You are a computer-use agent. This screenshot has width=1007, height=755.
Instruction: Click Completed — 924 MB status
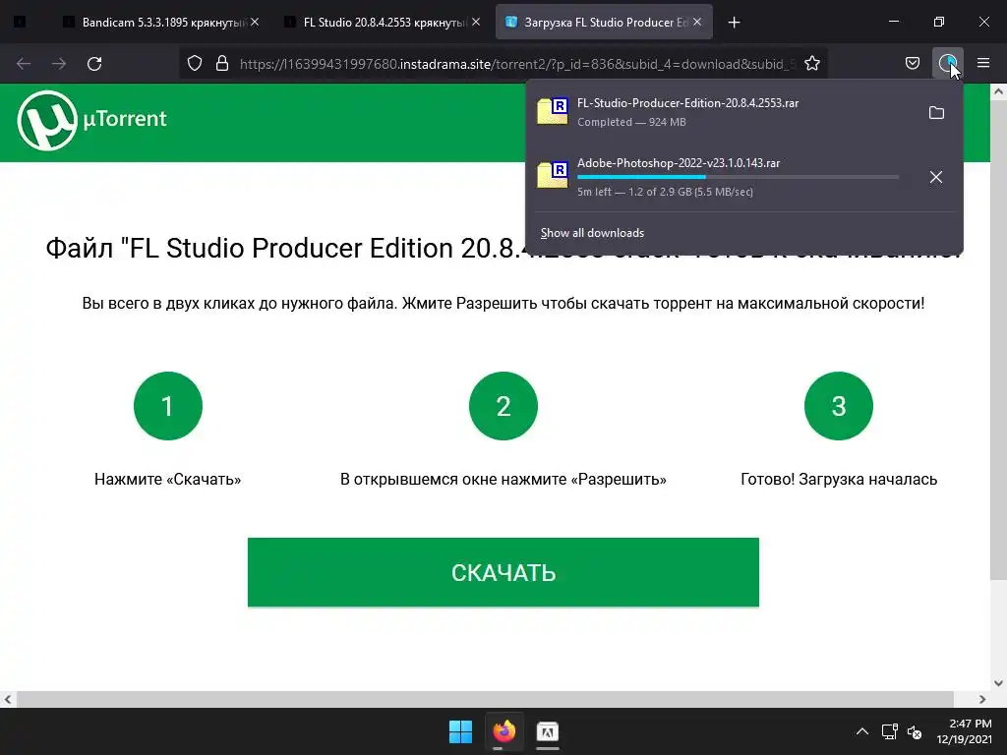pos(631,122)
